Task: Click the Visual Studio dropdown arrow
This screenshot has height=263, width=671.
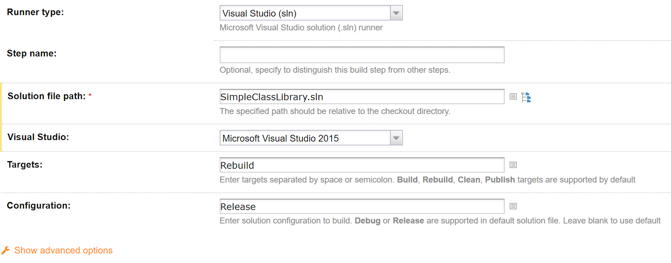Action: click(396, 138)
